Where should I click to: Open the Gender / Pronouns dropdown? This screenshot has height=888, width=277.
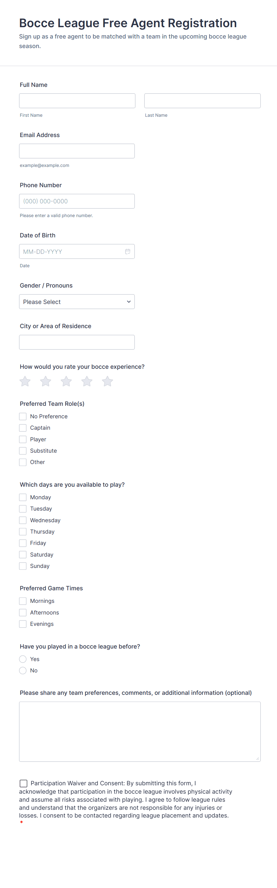77,302
